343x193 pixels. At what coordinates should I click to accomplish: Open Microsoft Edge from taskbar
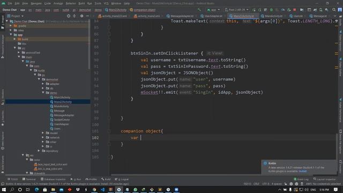pyautogui.click(x=36, y=189)
